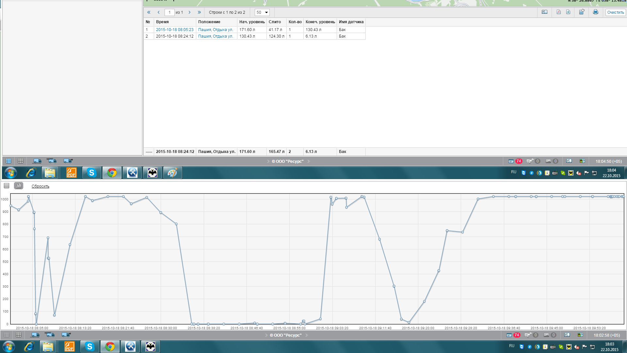Sort by Слито column header
Screen dimensions: 627x353
pyautogui.click(x=275, y=22)
